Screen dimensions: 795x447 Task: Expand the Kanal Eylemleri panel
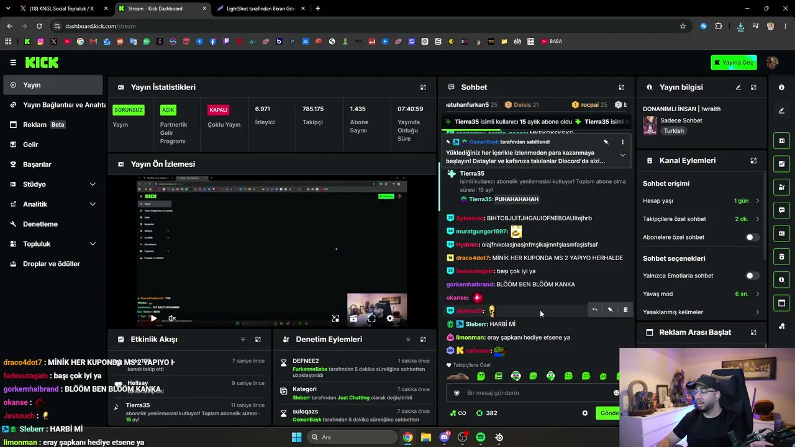[x=753, y=161]
